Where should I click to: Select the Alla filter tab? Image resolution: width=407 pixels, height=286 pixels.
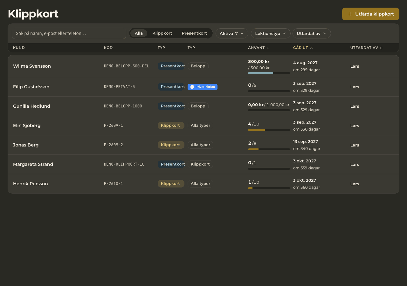(139, 33)
